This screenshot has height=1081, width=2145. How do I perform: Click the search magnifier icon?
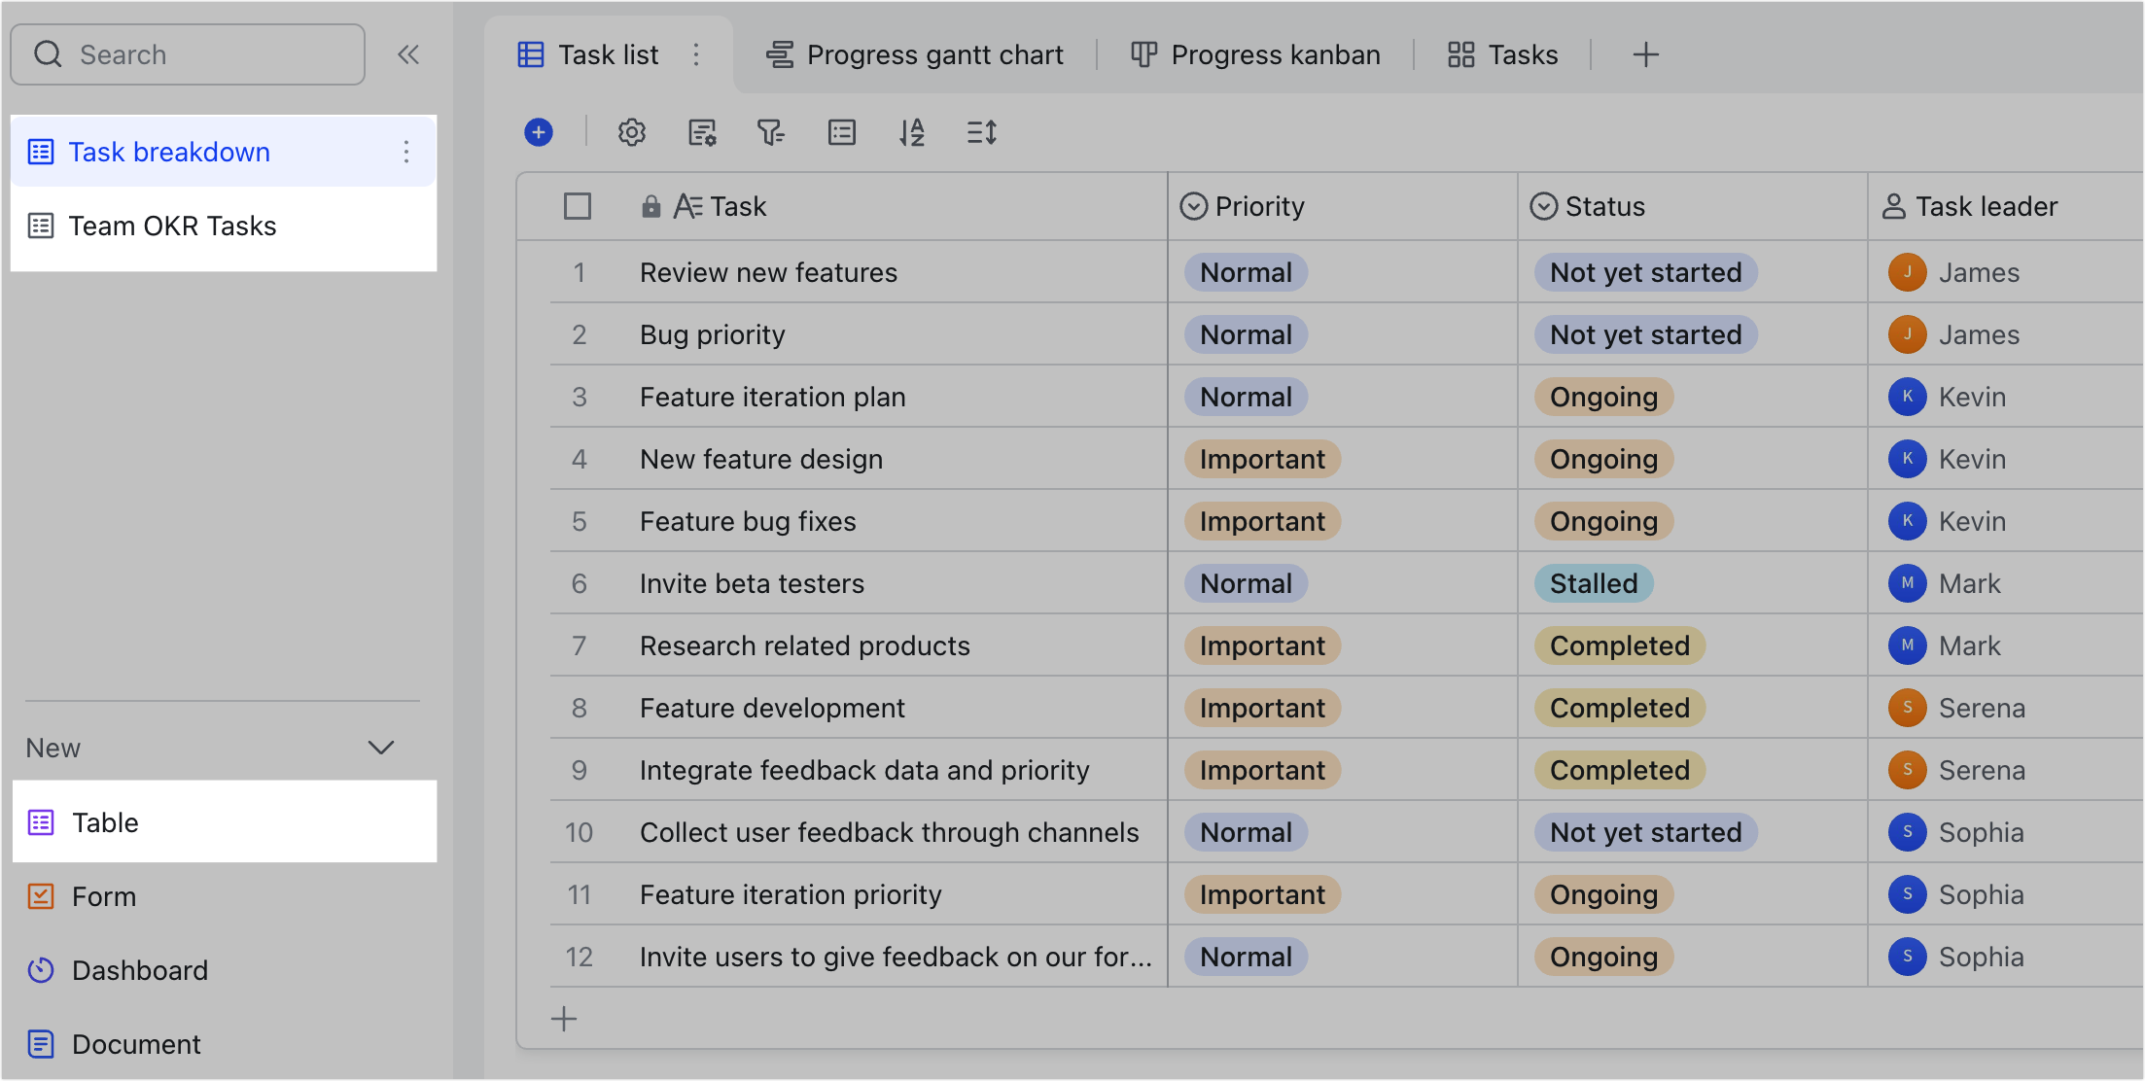[49, 54]
